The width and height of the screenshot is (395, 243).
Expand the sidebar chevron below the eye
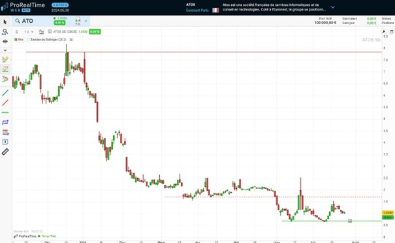pyautogui.click(x=5, y=50)
